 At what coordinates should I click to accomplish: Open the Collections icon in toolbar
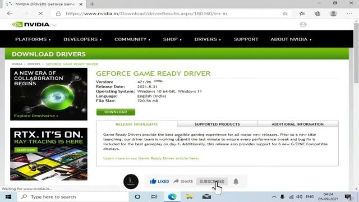coord(317,13)
